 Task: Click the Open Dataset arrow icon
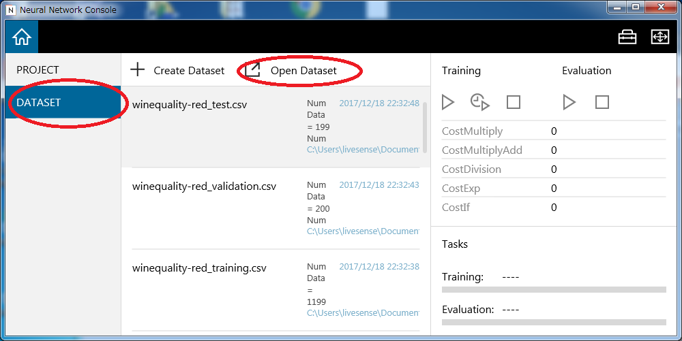[x=252, y=69]
